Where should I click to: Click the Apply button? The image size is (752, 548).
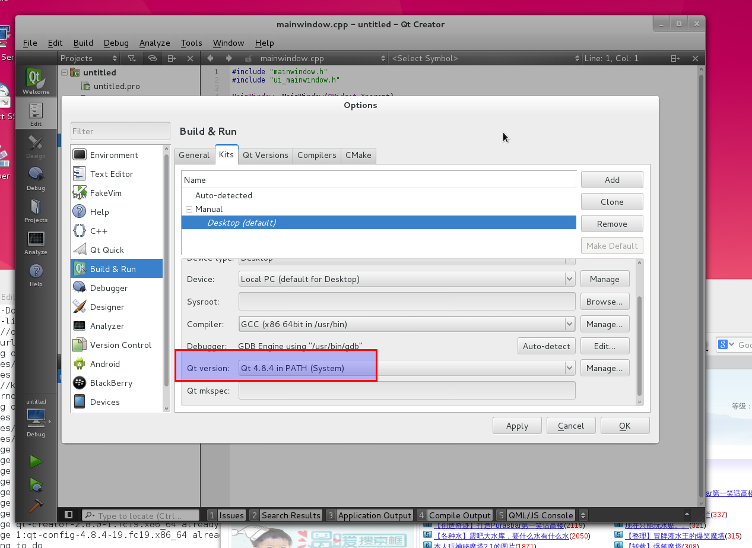tap(517, 426)
